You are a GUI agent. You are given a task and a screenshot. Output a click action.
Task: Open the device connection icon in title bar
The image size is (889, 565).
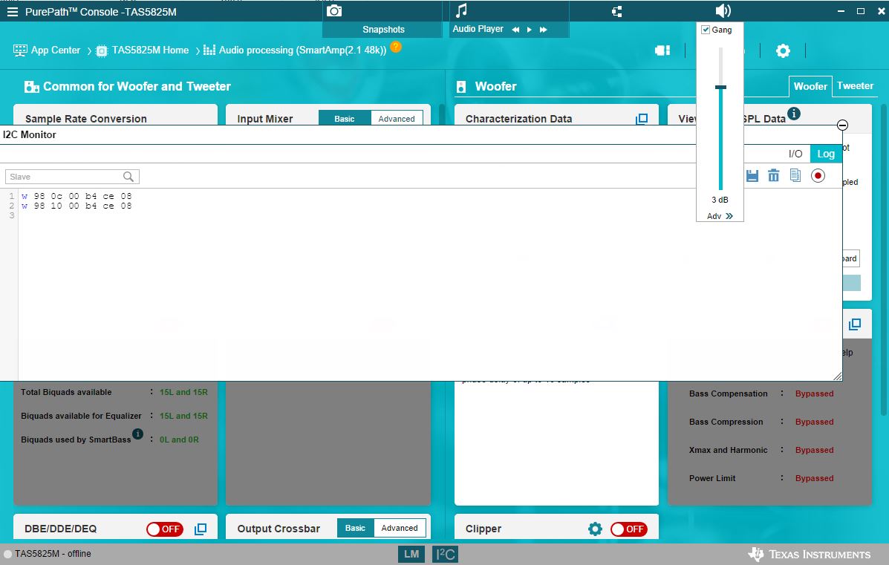(x=617, y=11)
